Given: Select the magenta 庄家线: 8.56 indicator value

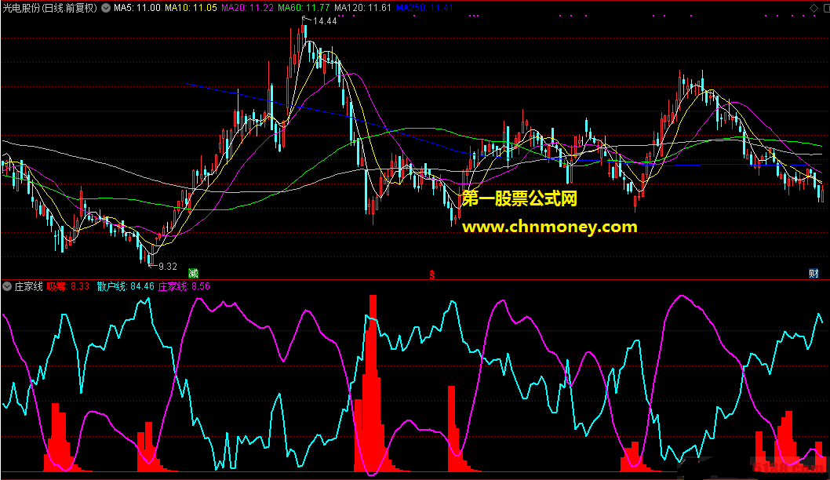Looking at the screenshot, I should pyautogui.click(x=184, y=286).
